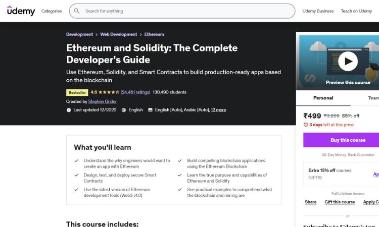Image resolution: width=379 pixels, height=227 pixels.
Task: Click the 85% off label
Action: 351,116
